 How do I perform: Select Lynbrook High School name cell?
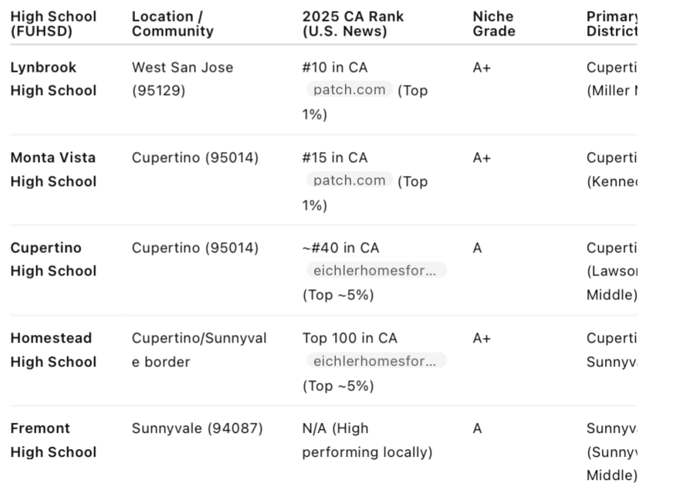(x=54, y=79)
